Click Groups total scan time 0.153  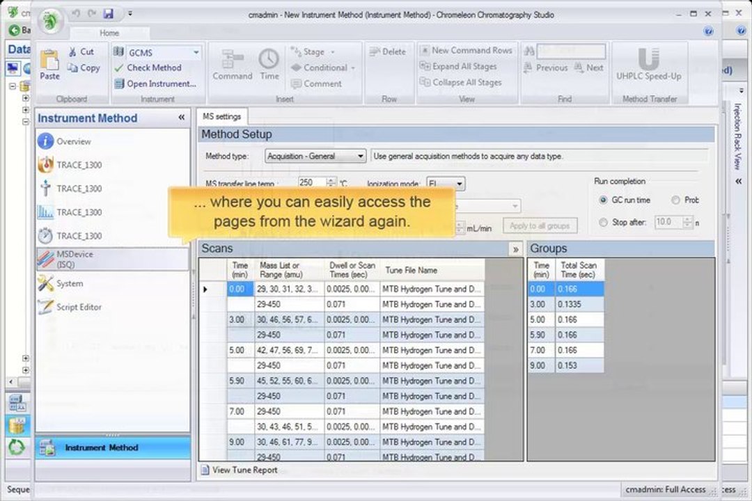579,366
